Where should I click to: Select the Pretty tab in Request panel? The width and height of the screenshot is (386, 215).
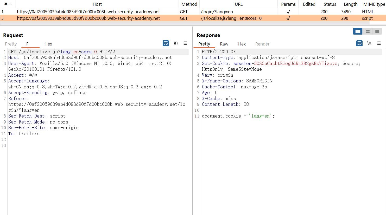point(11,44)
